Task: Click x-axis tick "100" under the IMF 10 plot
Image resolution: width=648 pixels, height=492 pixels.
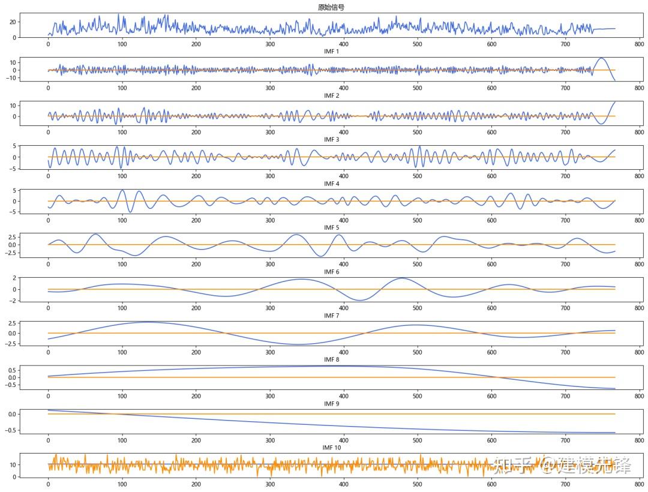Action: click(122, 484)
